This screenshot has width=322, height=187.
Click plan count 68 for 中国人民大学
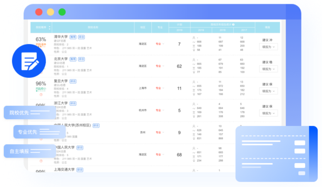tap(179, 155)
